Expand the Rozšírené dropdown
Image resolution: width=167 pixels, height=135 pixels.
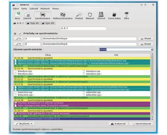point(24,124)
